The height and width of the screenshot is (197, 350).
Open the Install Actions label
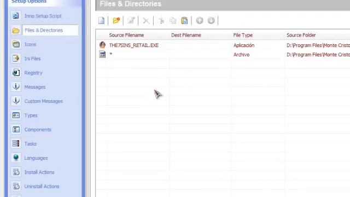[39, 172]
